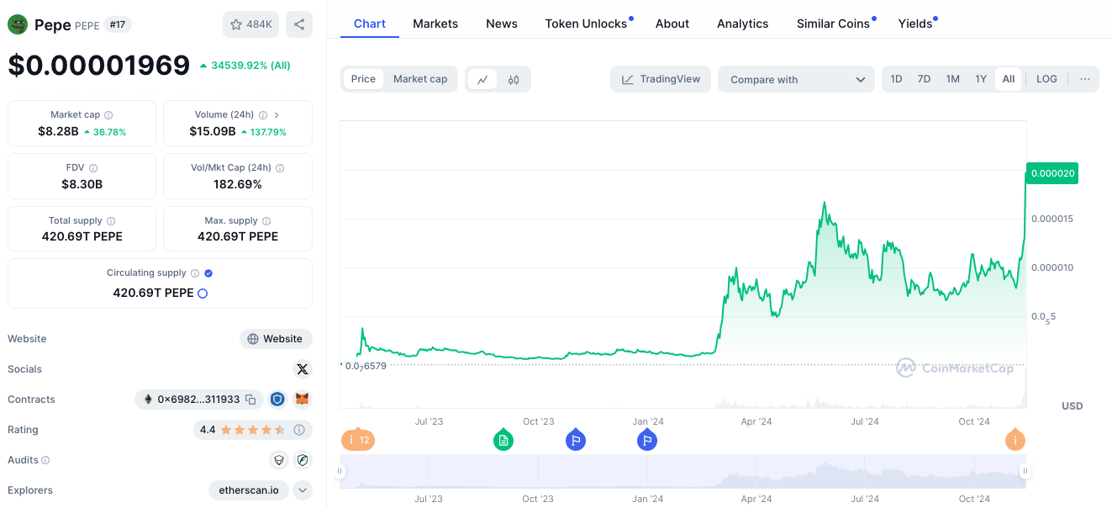Add Pepe to MetaMask via the fox icon
Image resolution: width=1112 pixels, height=508 pixels.
pos(302,399)
